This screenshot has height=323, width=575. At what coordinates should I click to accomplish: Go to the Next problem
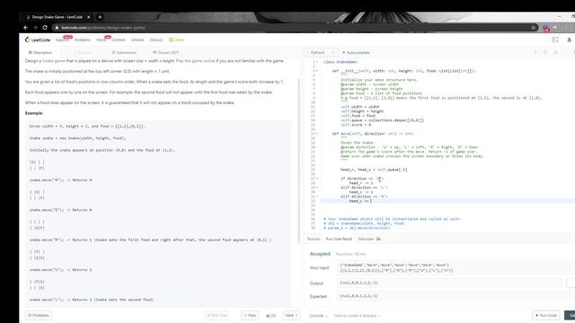point(291,315)
